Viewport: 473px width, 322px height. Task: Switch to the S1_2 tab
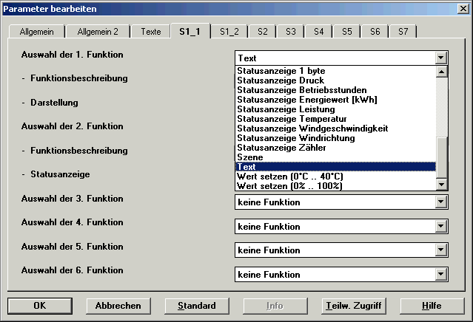pyautogui.click(x=229, y=32)
